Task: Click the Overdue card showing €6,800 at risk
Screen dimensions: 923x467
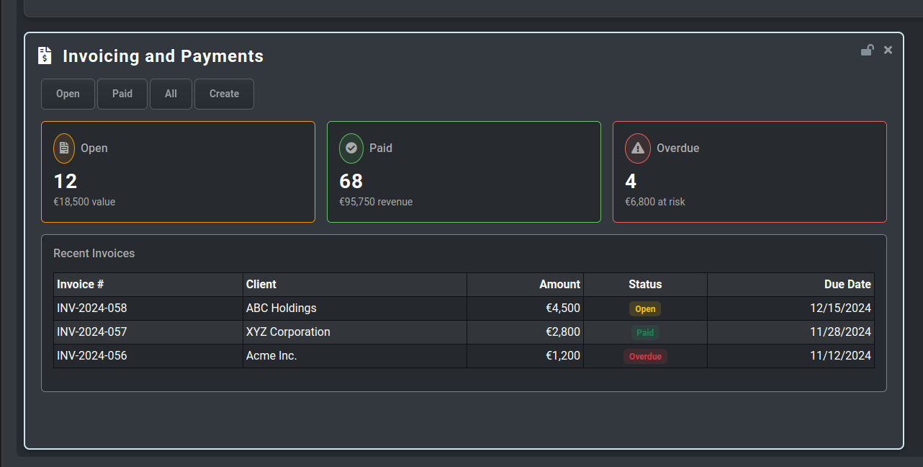Action: click(x=749, y=173)
